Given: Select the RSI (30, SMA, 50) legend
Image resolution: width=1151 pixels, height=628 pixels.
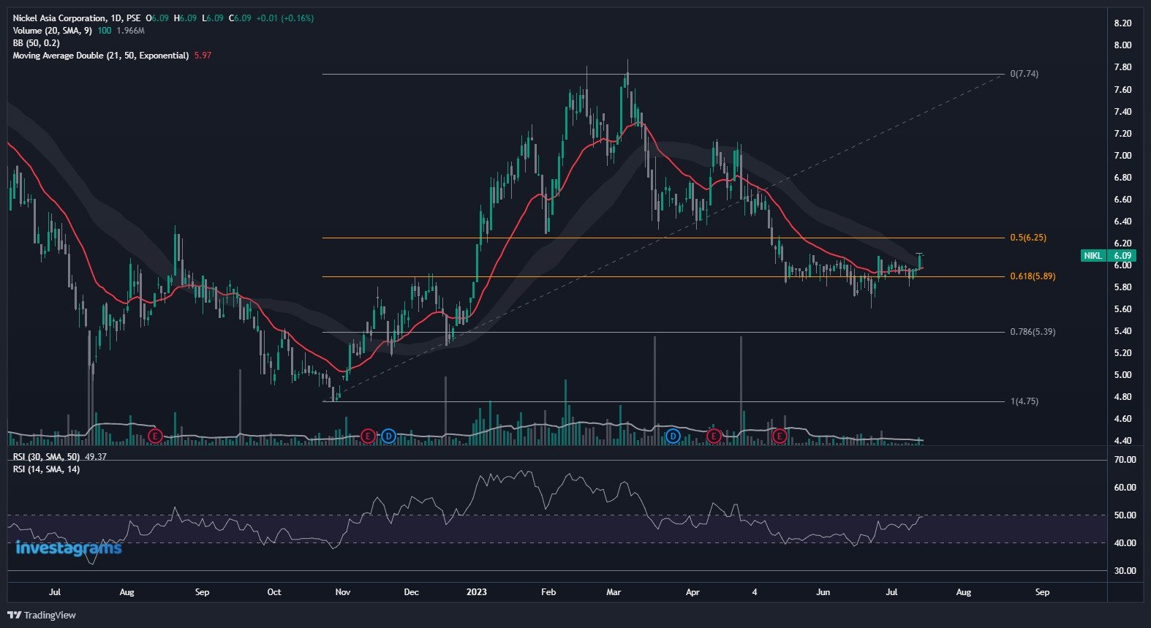Looking at the screenshot, I should [47, 457].
